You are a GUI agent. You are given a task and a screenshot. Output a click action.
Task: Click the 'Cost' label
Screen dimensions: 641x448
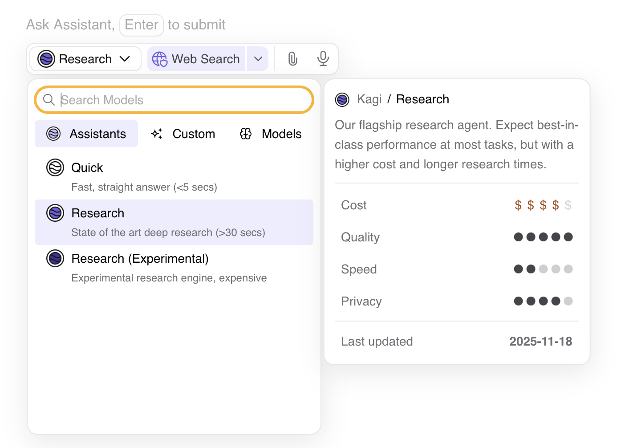coord(354,205)
